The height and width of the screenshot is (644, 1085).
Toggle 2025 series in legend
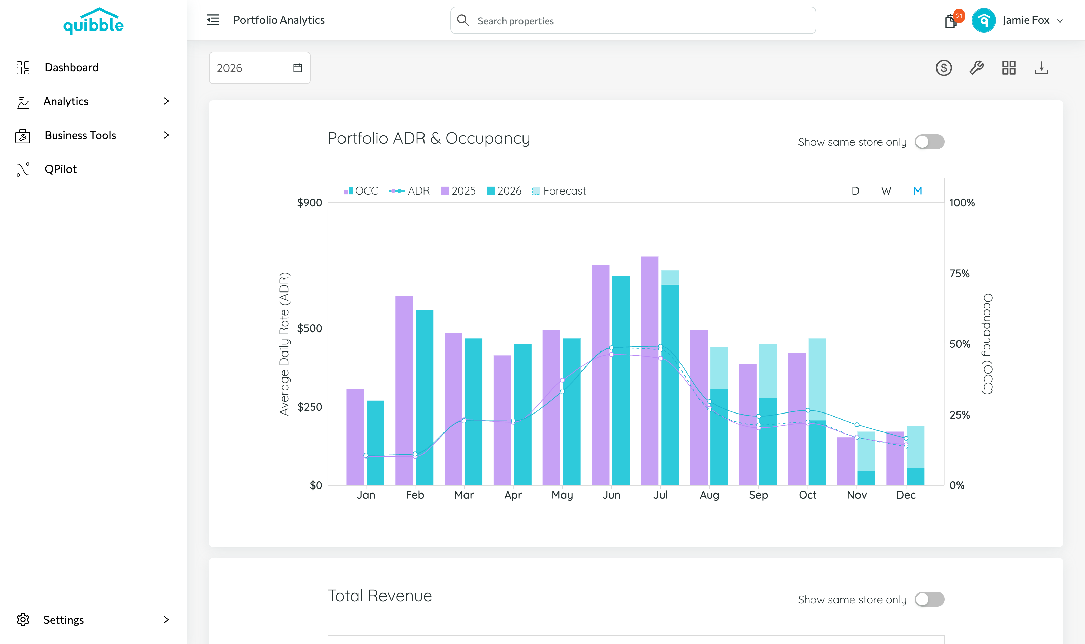[458, 191]
